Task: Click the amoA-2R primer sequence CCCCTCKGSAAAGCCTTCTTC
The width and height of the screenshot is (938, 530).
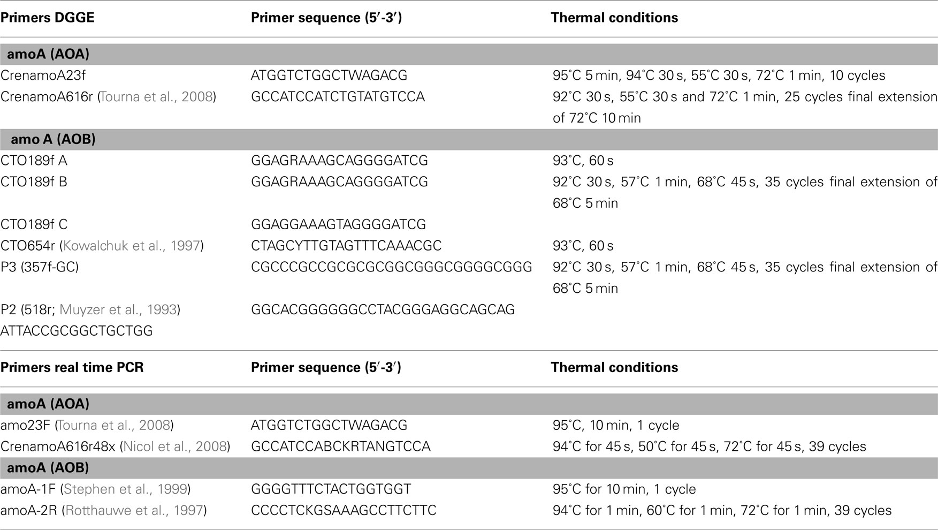Action: (x=344, y=511)
